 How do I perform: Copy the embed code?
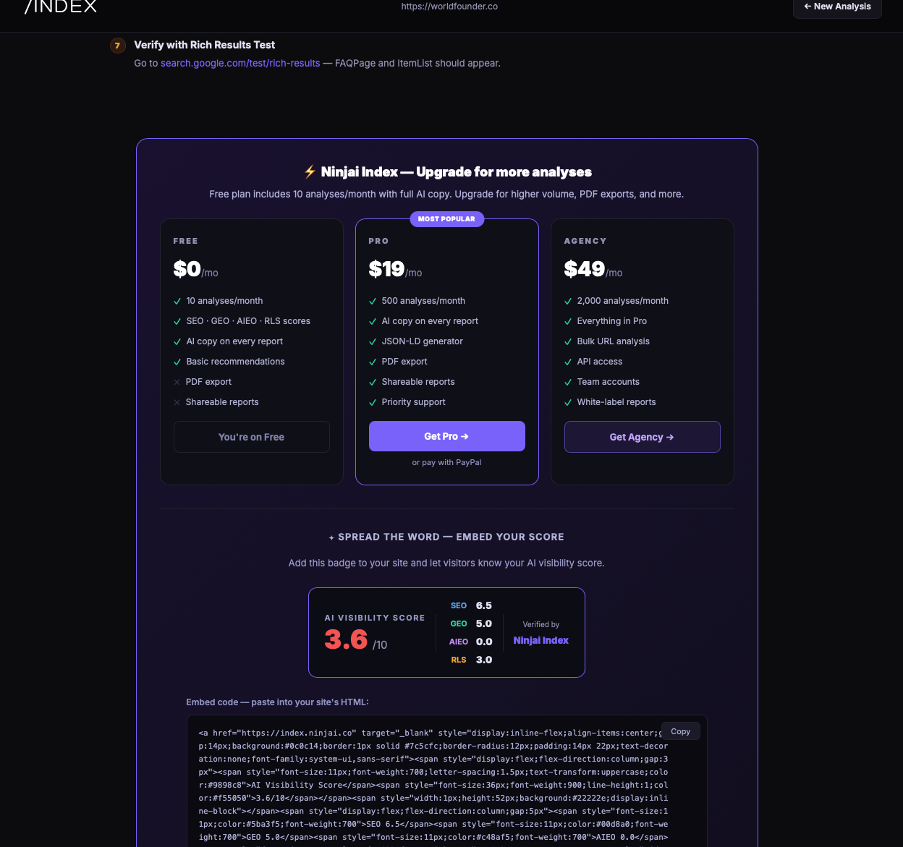pyautogui.click(x=680, y=731)
